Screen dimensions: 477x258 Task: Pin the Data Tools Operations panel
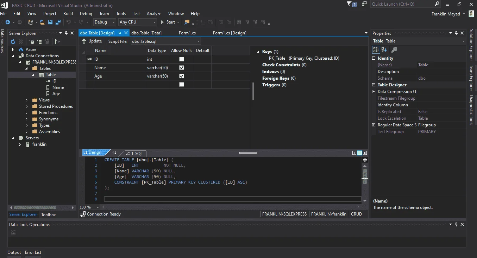456,224
